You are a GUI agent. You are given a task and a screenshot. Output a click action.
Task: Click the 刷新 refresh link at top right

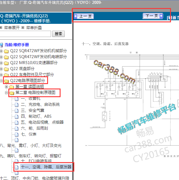click(173, 18)
